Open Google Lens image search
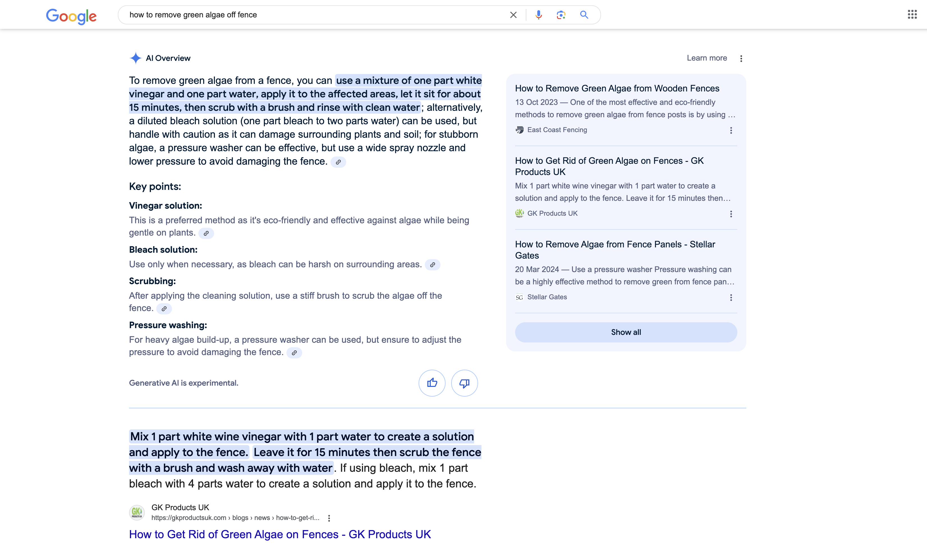This screenshot has height=550, width=927. (561, 15)
